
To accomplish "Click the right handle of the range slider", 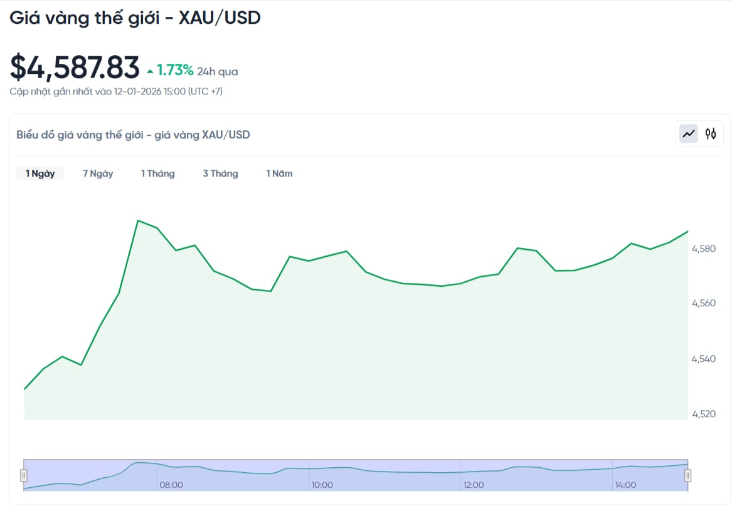I will [x=687, y=474].
